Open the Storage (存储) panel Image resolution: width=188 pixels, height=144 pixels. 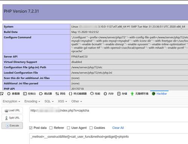(122, 94)
